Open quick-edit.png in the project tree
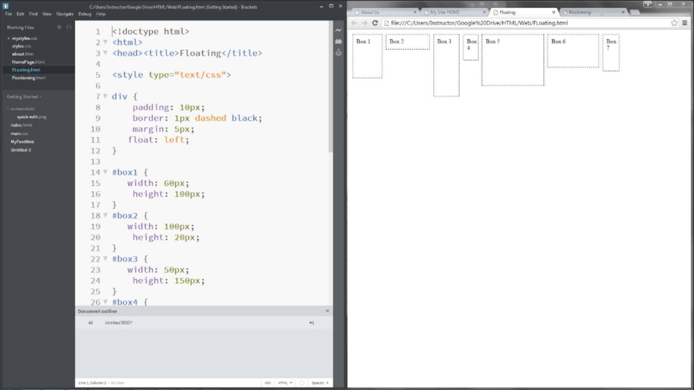Screen dimensions: 694x390 point(32,117)
